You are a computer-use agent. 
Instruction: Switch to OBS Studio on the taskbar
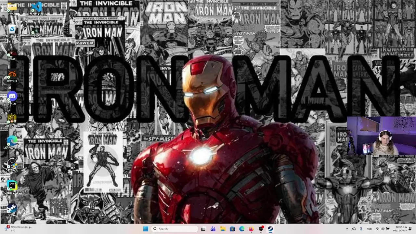261,229
